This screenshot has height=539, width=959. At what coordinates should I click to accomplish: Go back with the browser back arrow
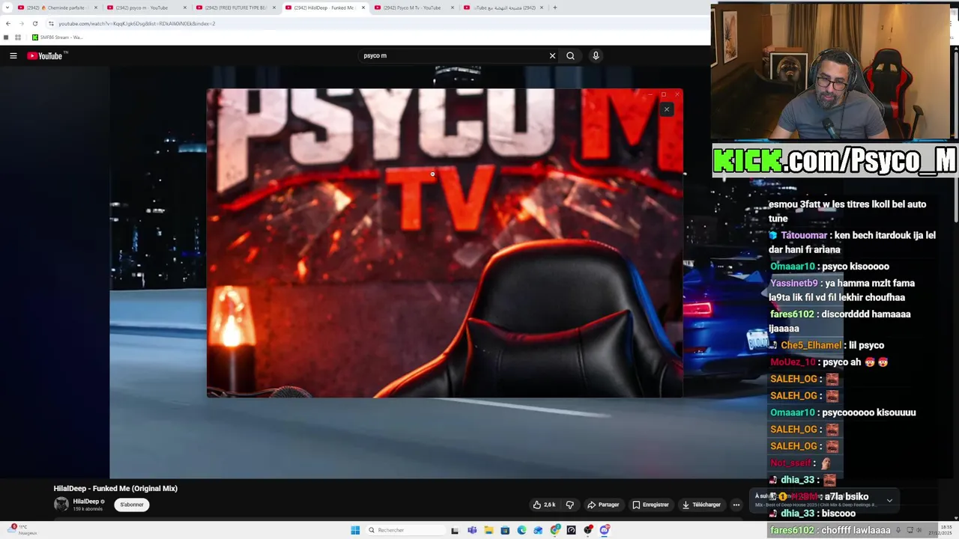[8, 23]
